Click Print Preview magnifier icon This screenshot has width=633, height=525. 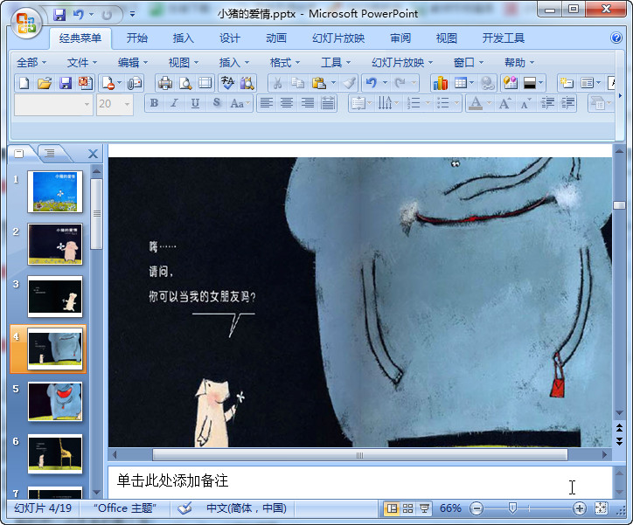pyautogui.click(x=185, y=83)
